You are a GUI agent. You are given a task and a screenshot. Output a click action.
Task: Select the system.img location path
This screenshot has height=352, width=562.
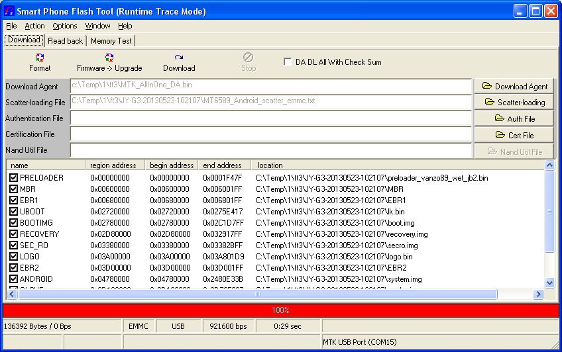tap(339, 279)
